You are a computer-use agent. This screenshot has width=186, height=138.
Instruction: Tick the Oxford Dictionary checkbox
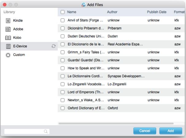62,108
